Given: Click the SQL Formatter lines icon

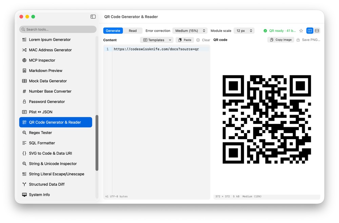Looking at the screenshot, I should (24, 143).
